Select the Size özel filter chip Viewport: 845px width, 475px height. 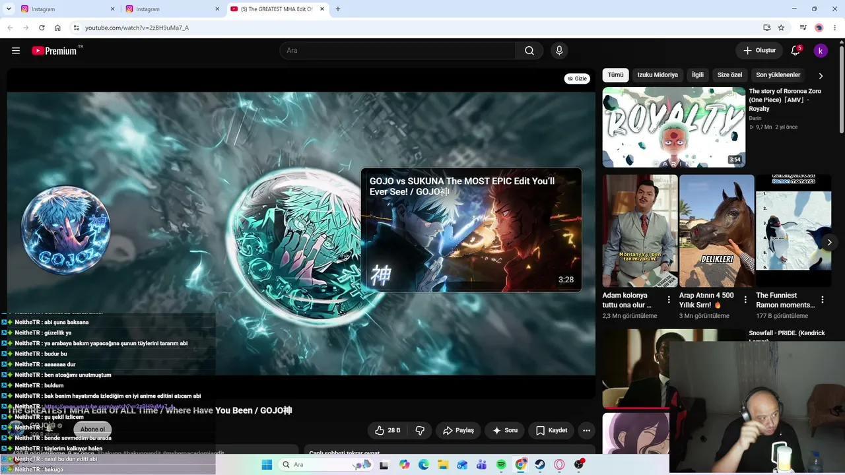(x=729, y=75)
